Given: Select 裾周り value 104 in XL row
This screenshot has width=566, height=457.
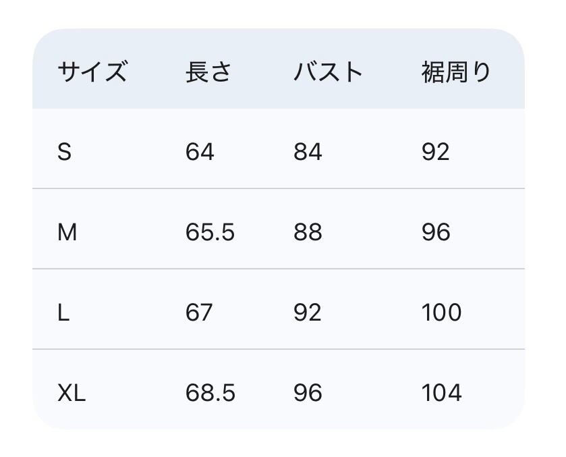Looking at the screenshot, I should (442, 393).
